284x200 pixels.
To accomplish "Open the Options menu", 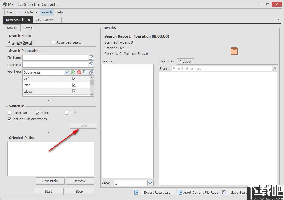I will (31, 12).
